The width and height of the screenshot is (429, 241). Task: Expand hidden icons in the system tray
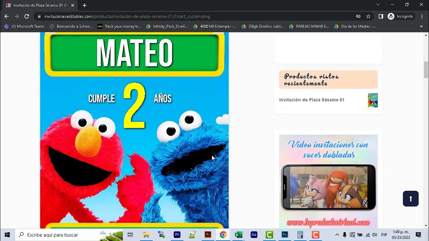point(337,235)
